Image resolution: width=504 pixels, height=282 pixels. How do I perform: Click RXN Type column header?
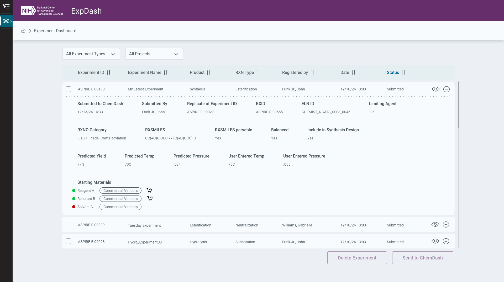[x=245, y=73]
